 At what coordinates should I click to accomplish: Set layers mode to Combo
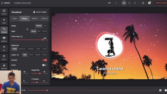pos(38,55)
